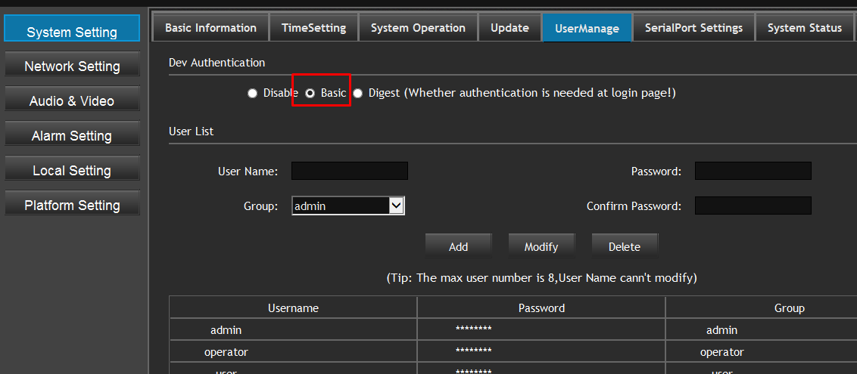Select the admin row in user table
The image size is (857, 374).
pos(226,330)
